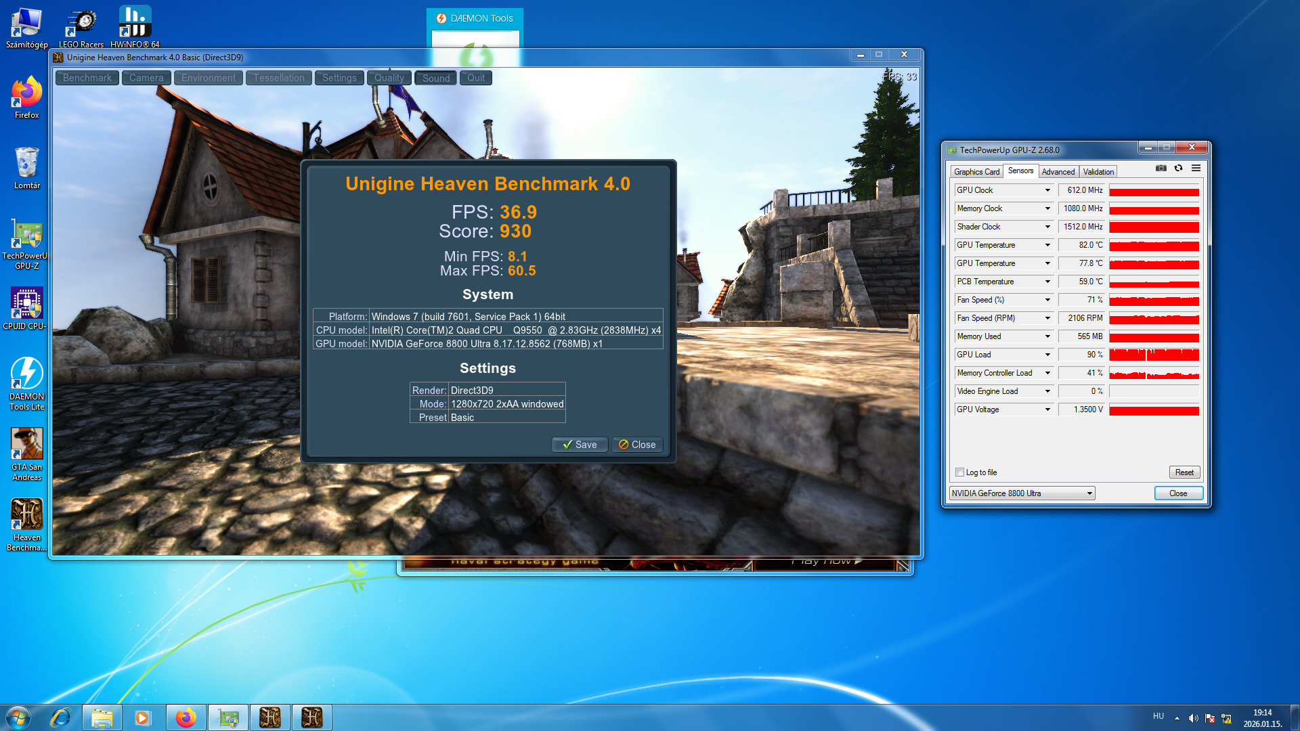The image size is (1300, 731).
Task: Switch to the Graphics Card tab
Action: [x=976, y=172]
